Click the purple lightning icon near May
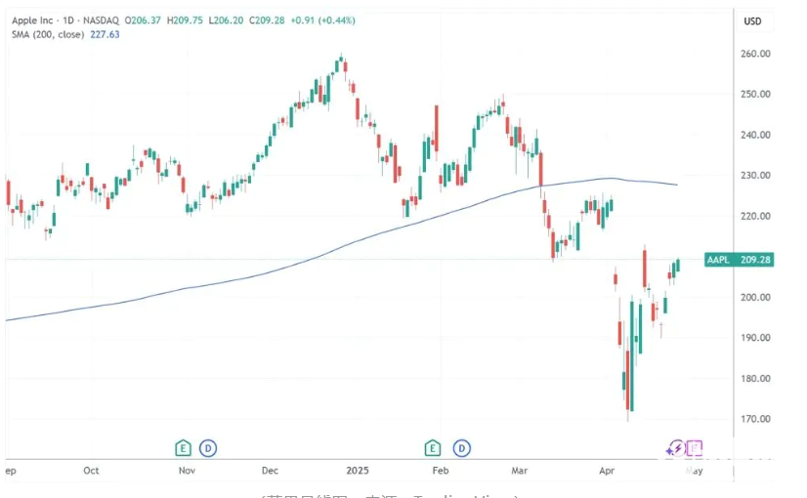807x498 pixels. (675, 449)
